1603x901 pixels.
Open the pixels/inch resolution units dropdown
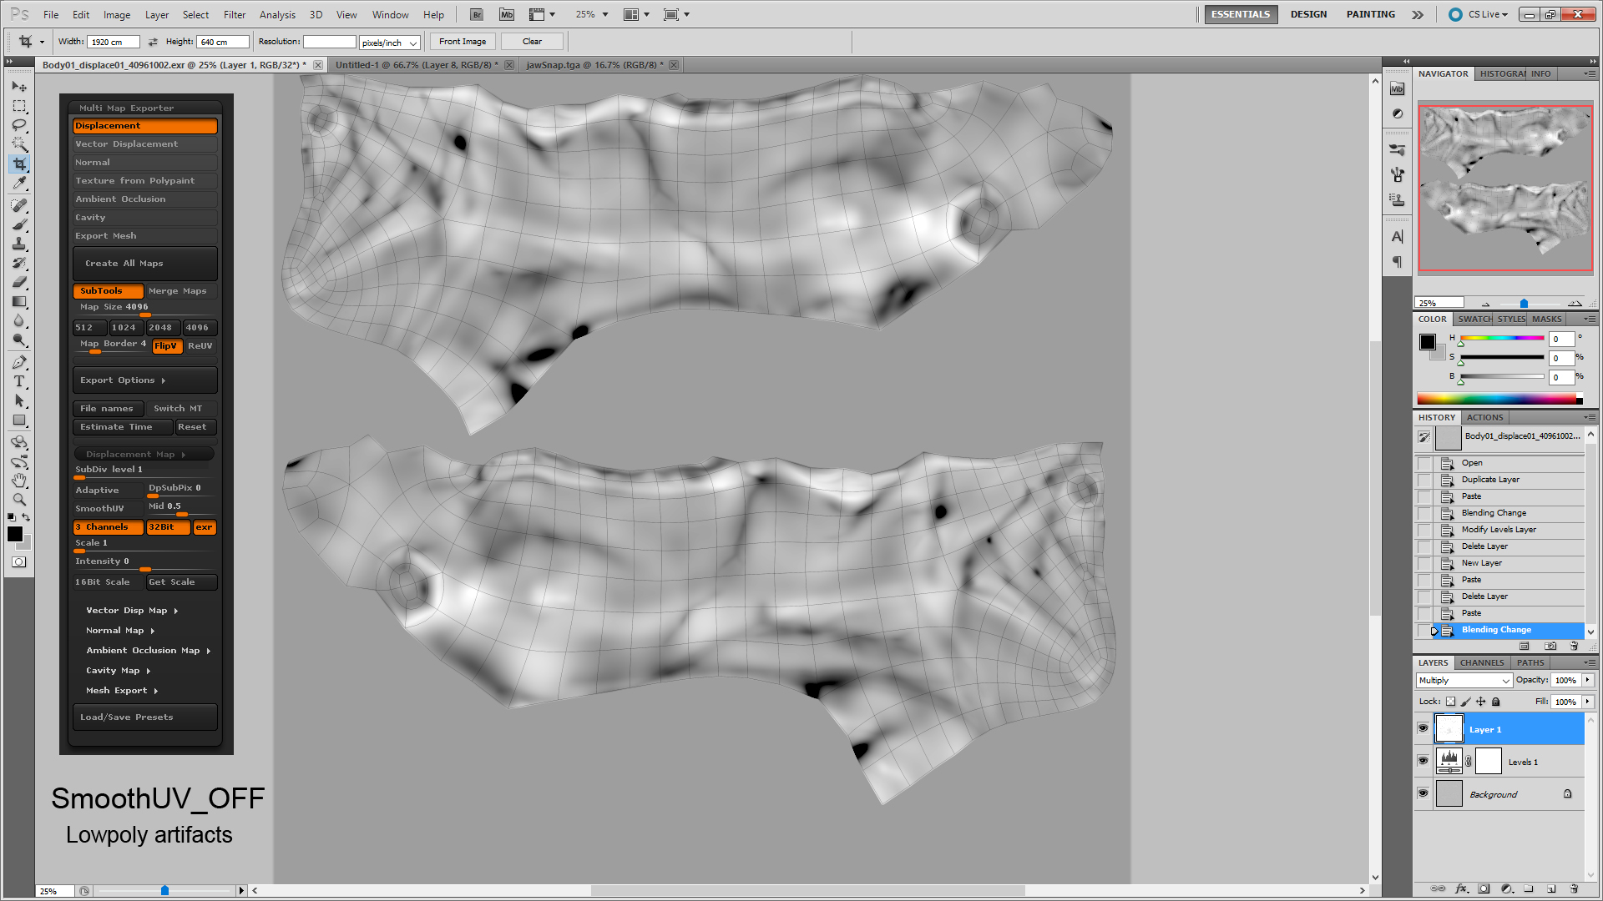[389, 43]
